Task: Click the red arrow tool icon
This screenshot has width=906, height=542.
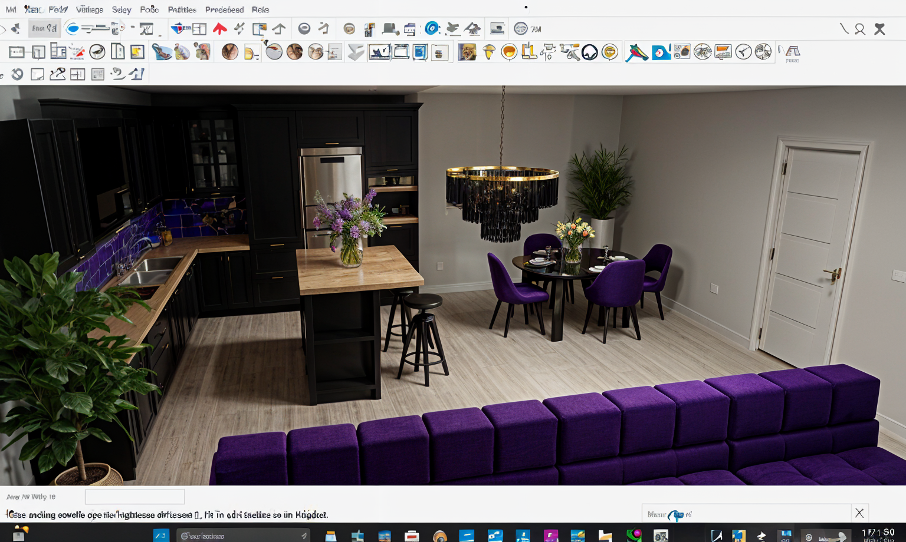Action: click(219, 29)
